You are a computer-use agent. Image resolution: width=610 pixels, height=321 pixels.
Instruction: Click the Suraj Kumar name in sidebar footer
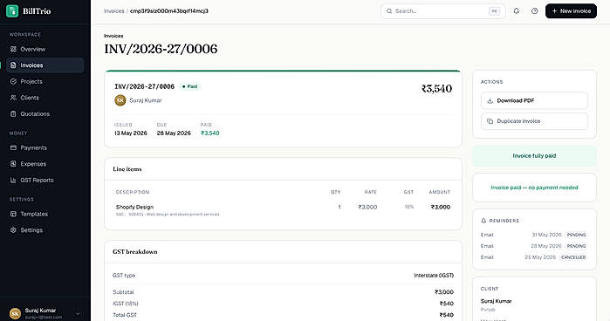(x=40, y=311)
